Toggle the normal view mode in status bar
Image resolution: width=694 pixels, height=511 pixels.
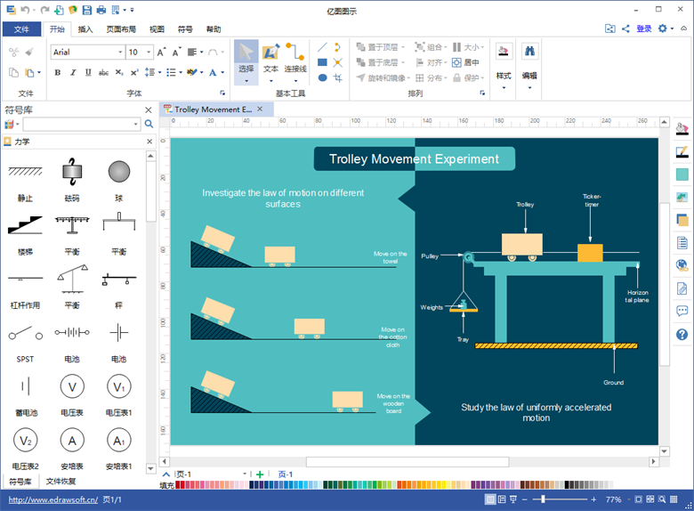click(490, 499)
